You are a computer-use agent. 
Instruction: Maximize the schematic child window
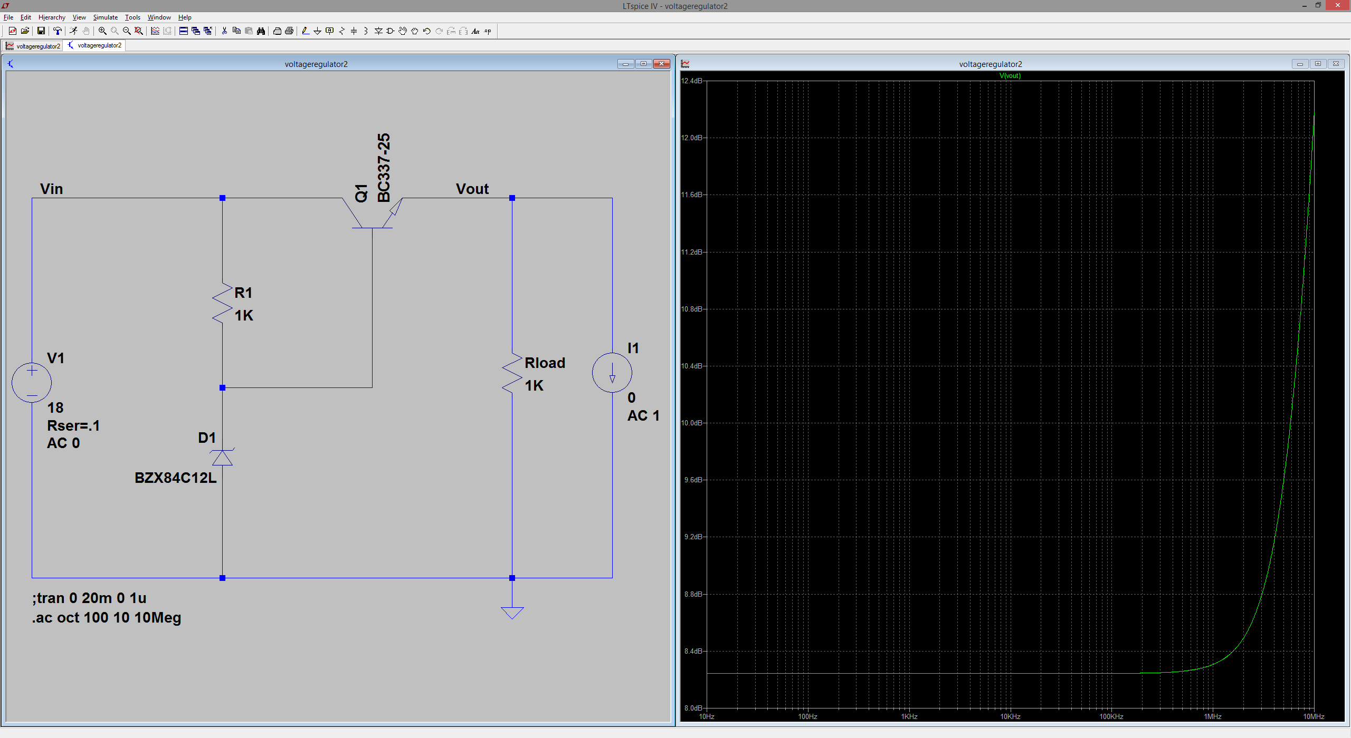pyautogui.click(x=643, y=64)
